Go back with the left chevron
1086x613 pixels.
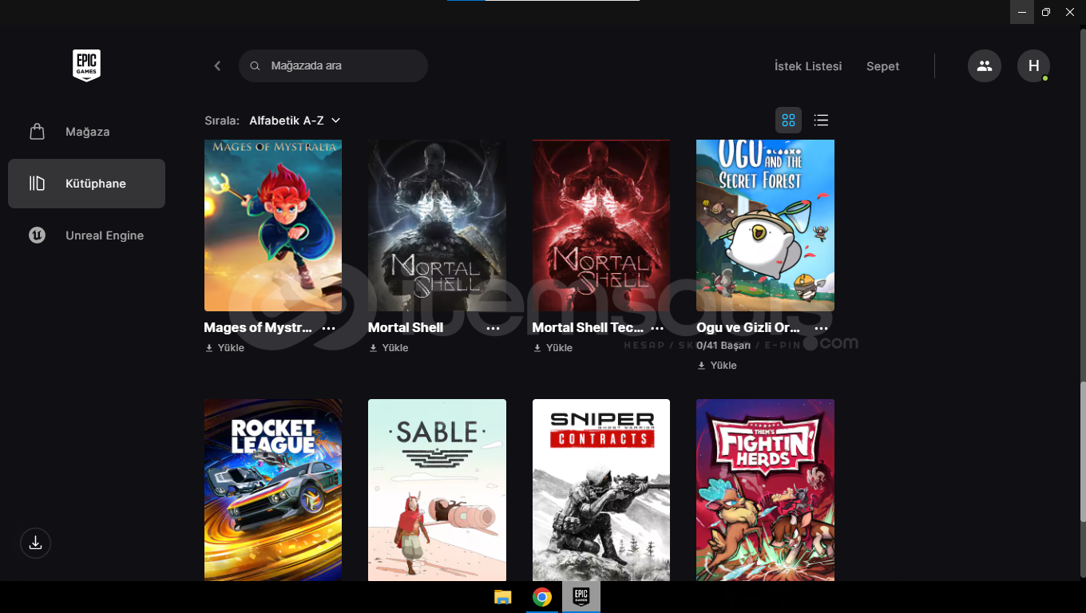(217, 66)
